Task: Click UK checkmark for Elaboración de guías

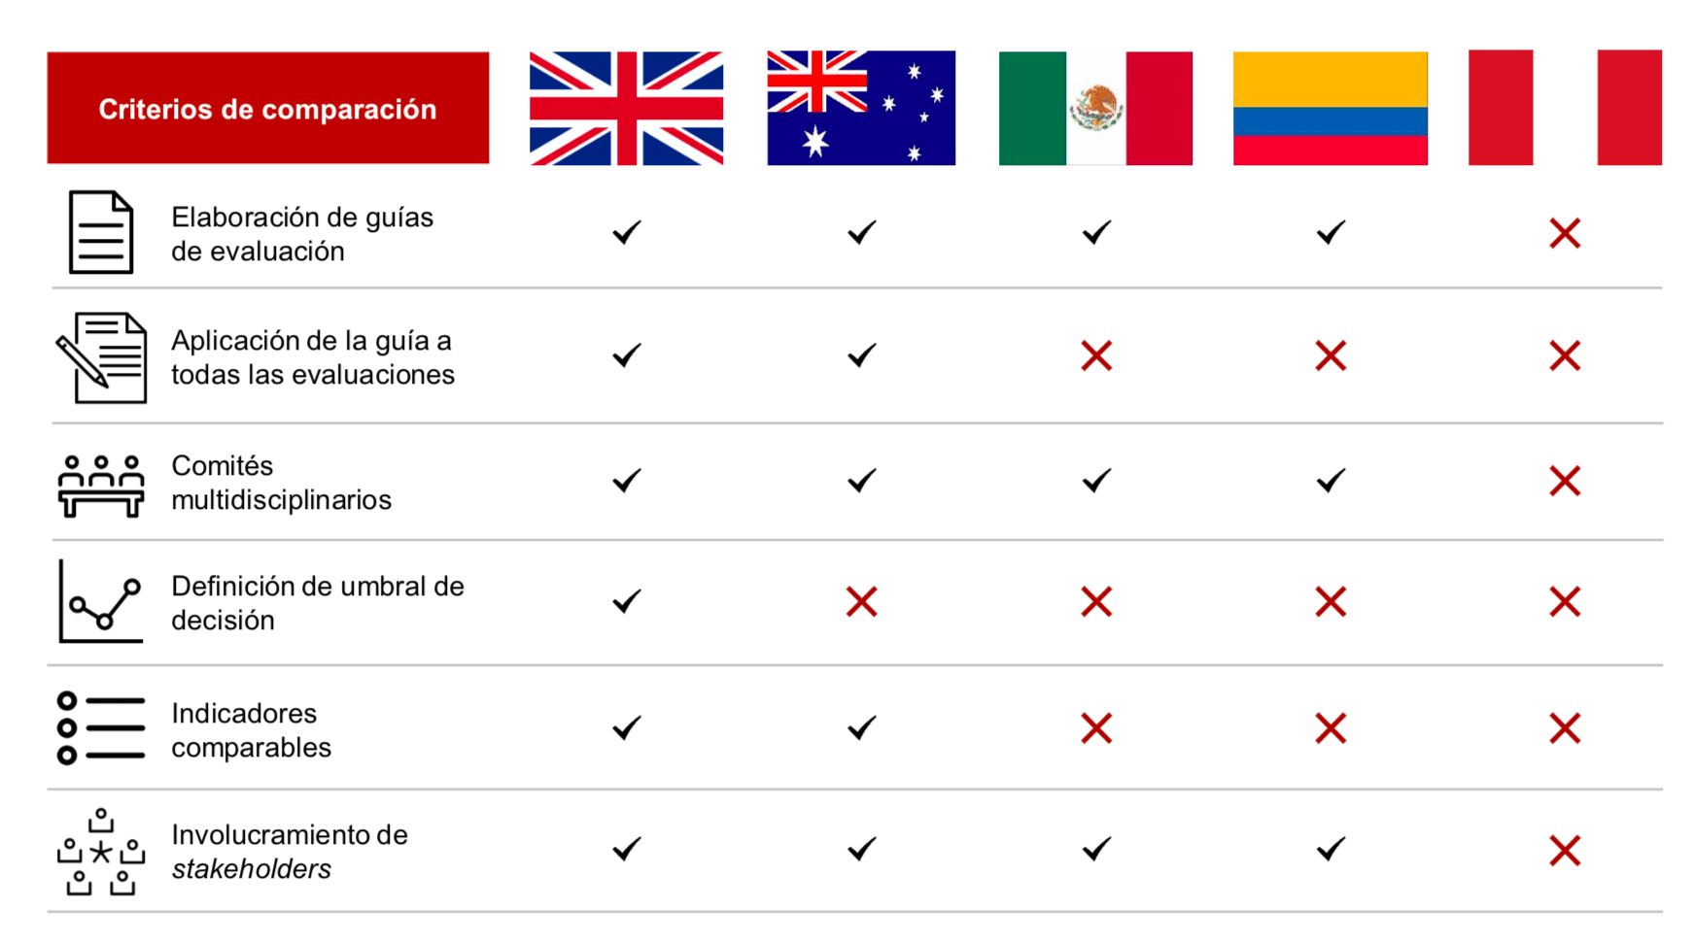Action: click(x=627, y=233)
